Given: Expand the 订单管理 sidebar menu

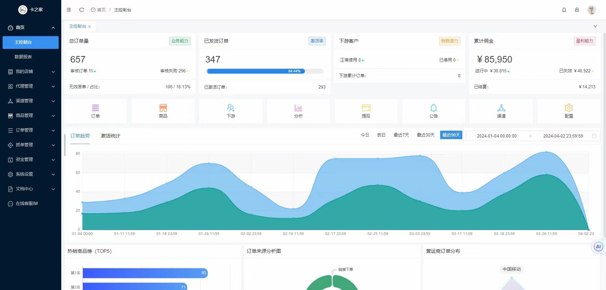Looking at the screenshot, I should click(31, 130).
